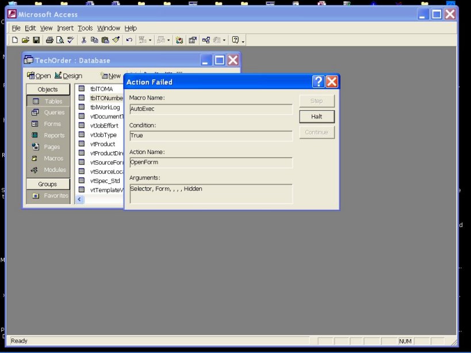Open the Tools menu

[85, 28]
